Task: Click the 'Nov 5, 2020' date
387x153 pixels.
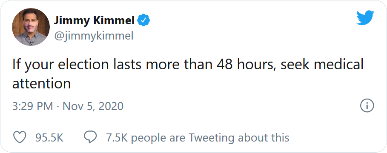Action: 93,106
